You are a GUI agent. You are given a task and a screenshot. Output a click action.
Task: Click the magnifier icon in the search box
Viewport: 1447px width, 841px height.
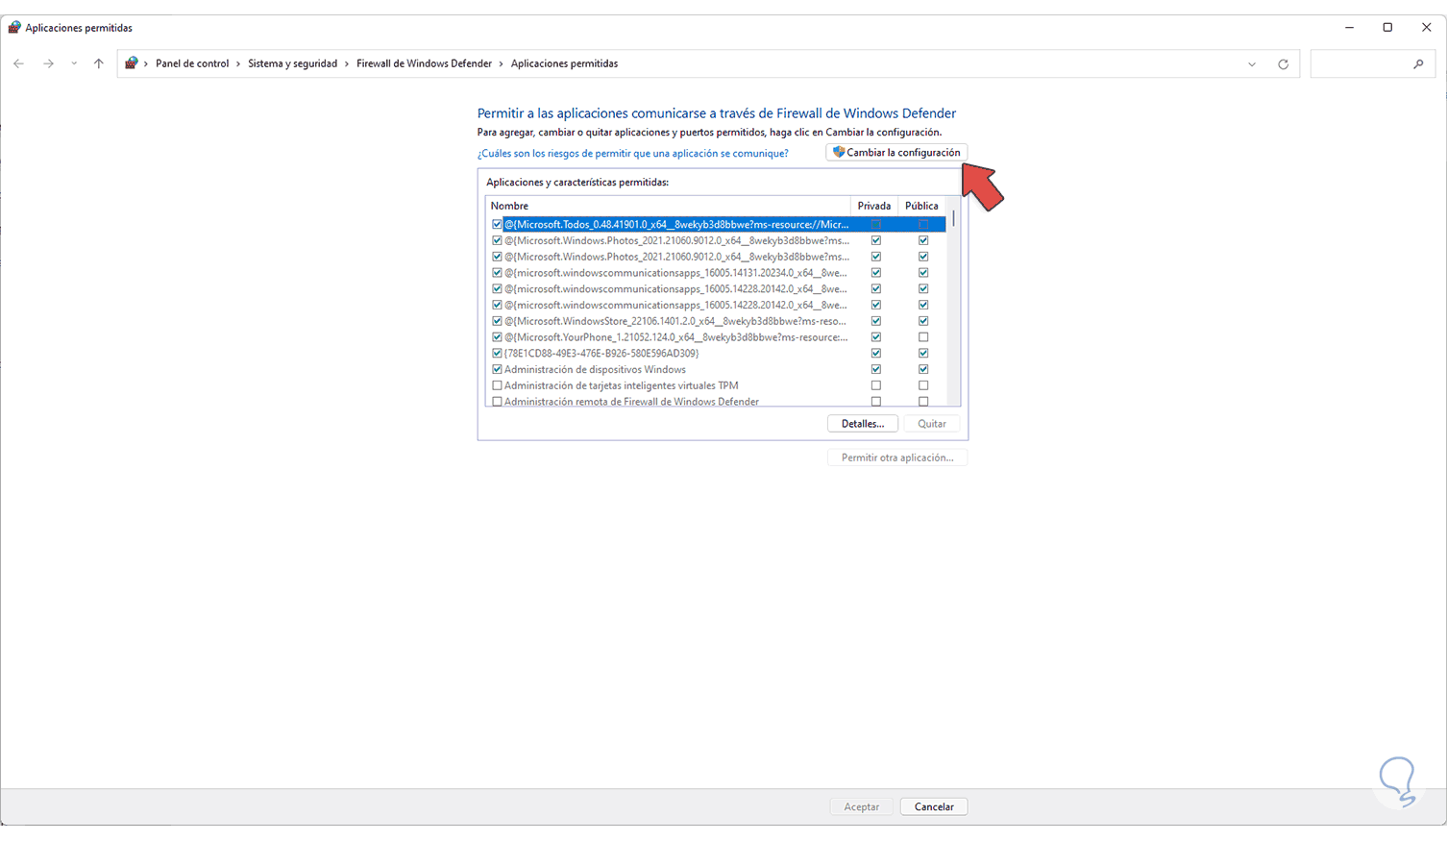pyautogui.click(x=1418, y=64)
